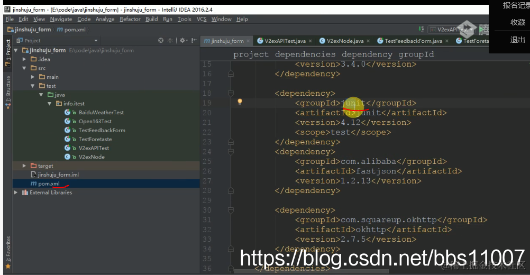This screenshot has width=530, height=275.
Task: Switch to TestForeta tab
Action: point(472,41)
